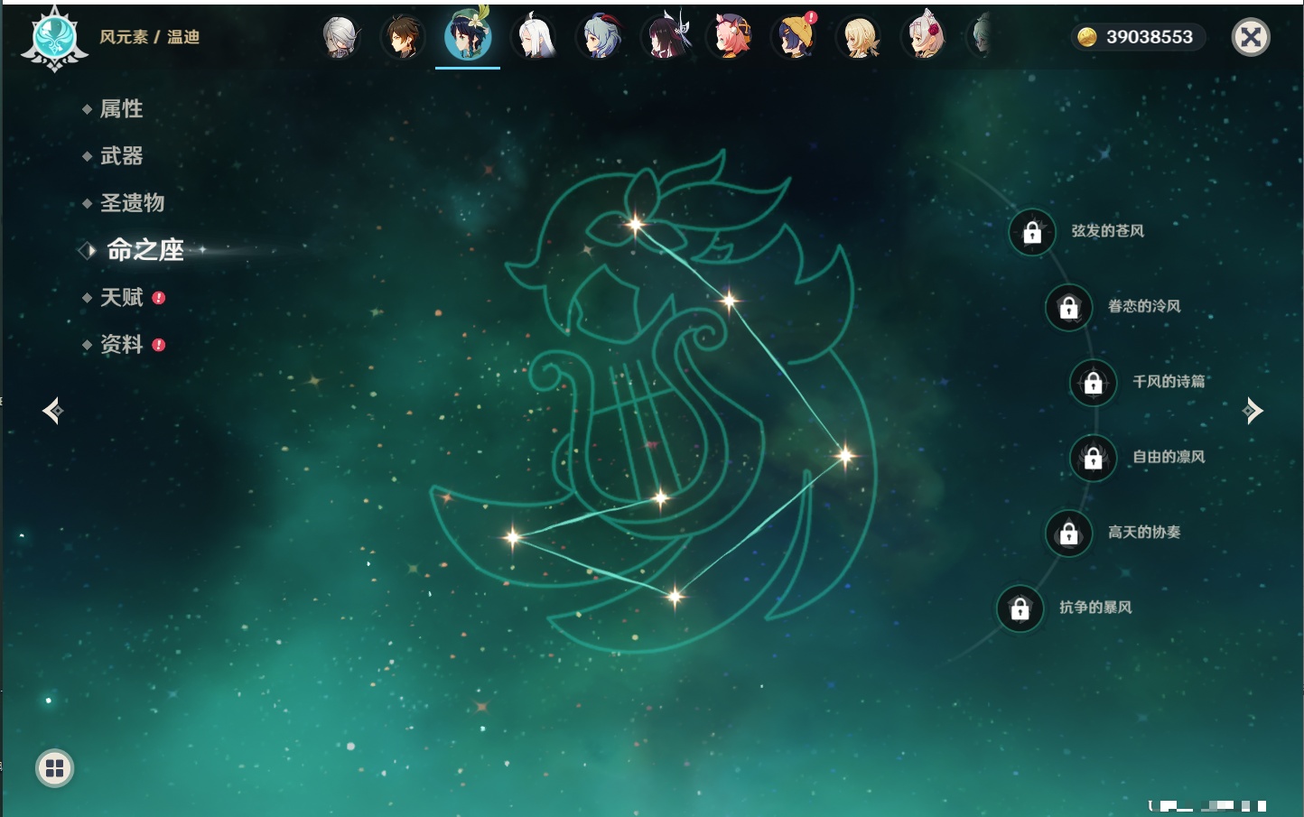This screenshot has width=1304, height=817.
Task: Select locked constellation 千风的诗篇
Action: click(x=1094, y=382)
